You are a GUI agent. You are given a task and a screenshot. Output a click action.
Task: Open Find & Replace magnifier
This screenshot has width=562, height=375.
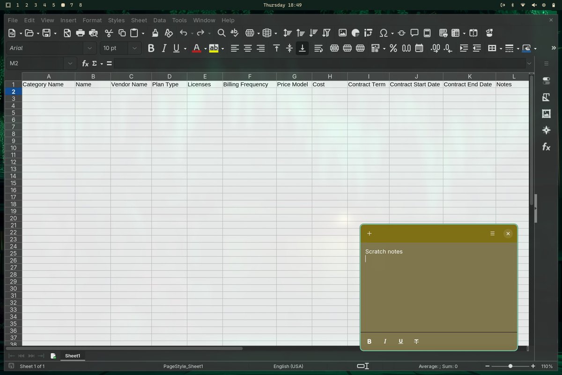point(222,33)
